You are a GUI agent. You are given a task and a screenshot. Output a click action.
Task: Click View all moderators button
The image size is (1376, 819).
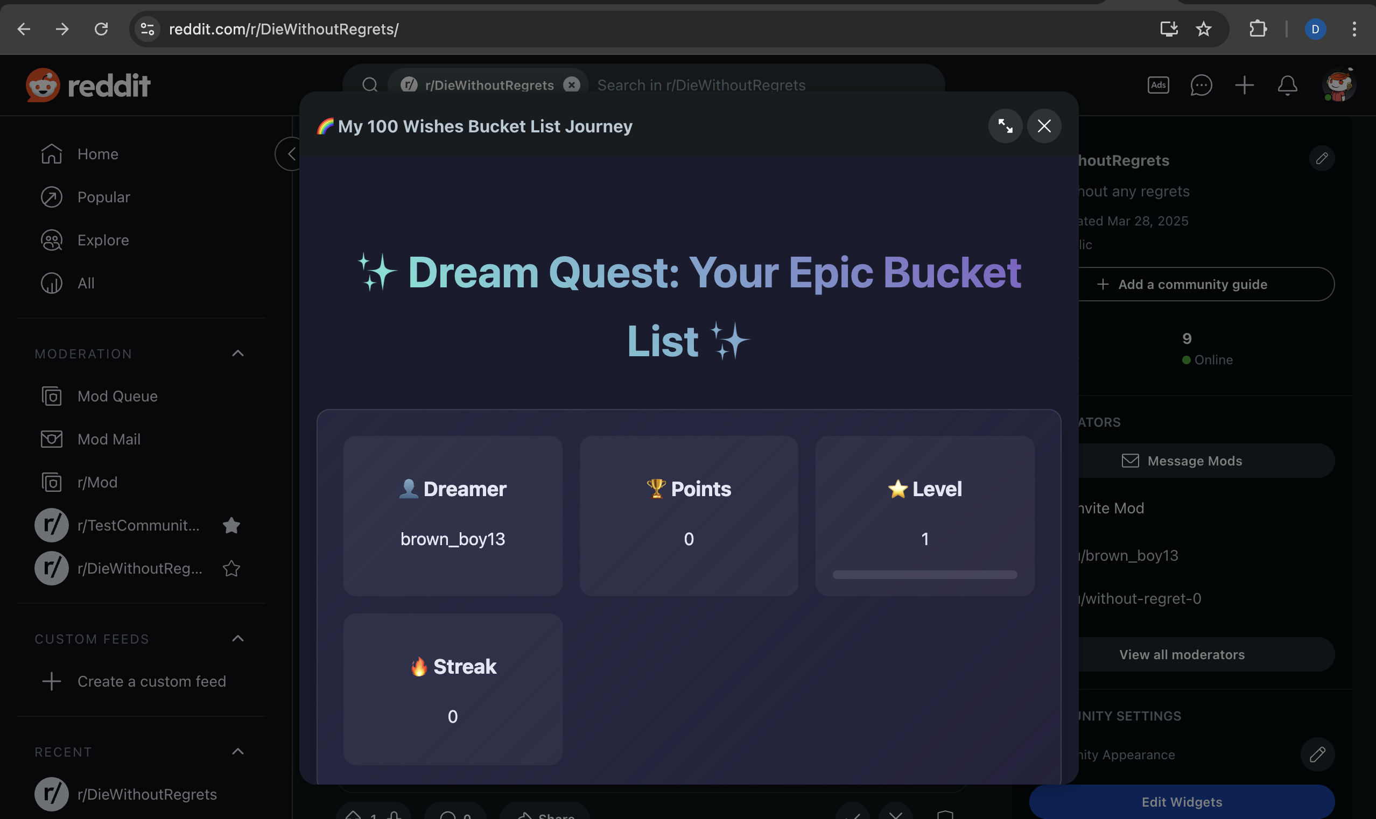point(1182,654)
